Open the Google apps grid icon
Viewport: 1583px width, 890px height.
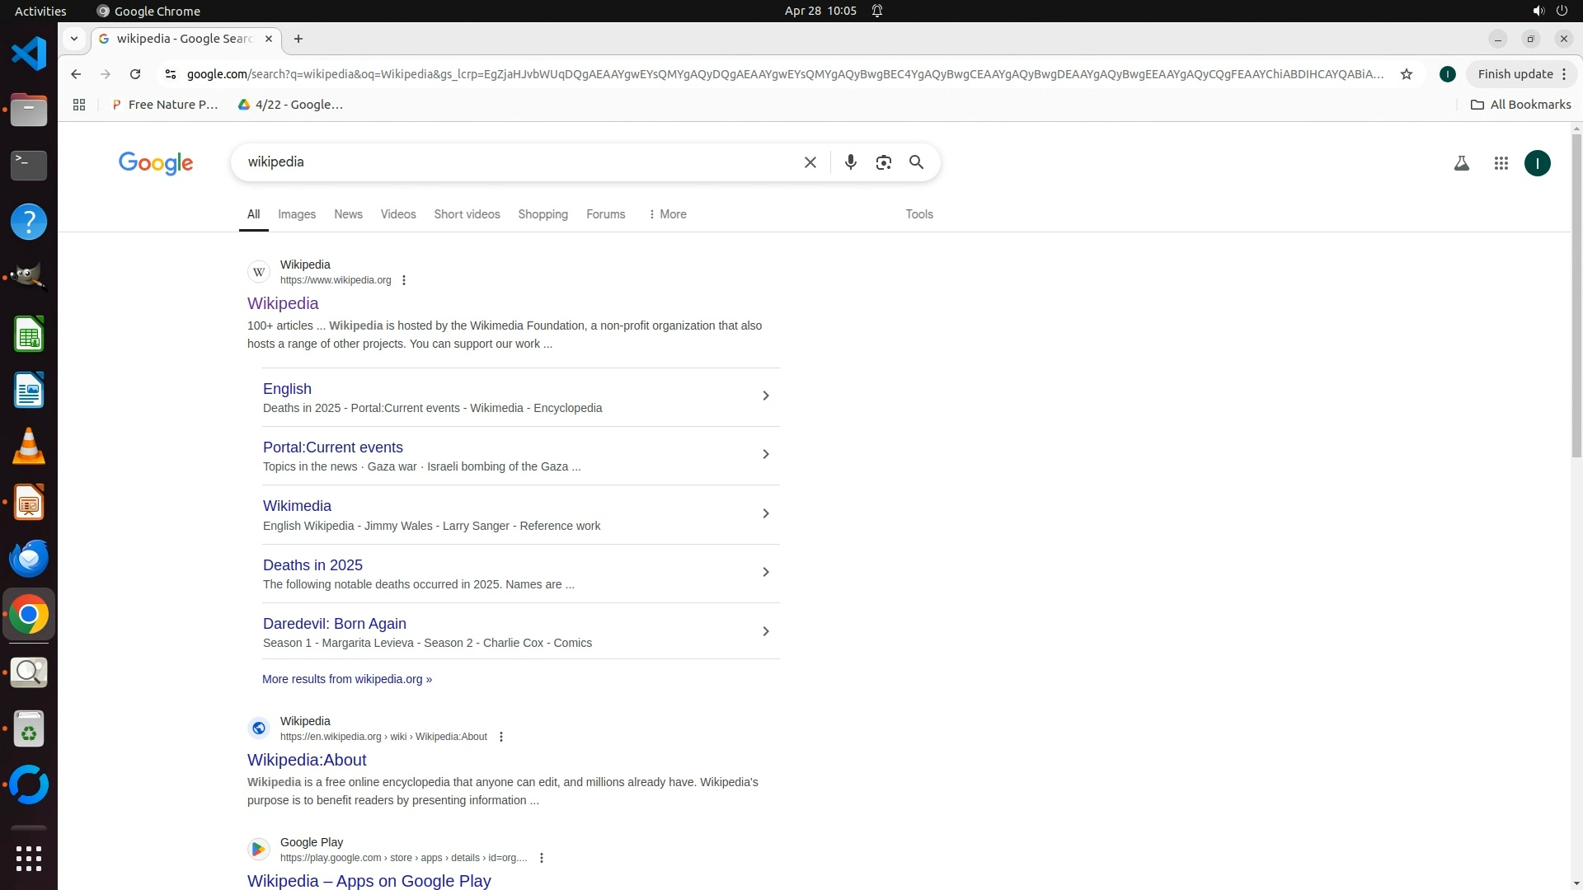(x=1501, y=163)
